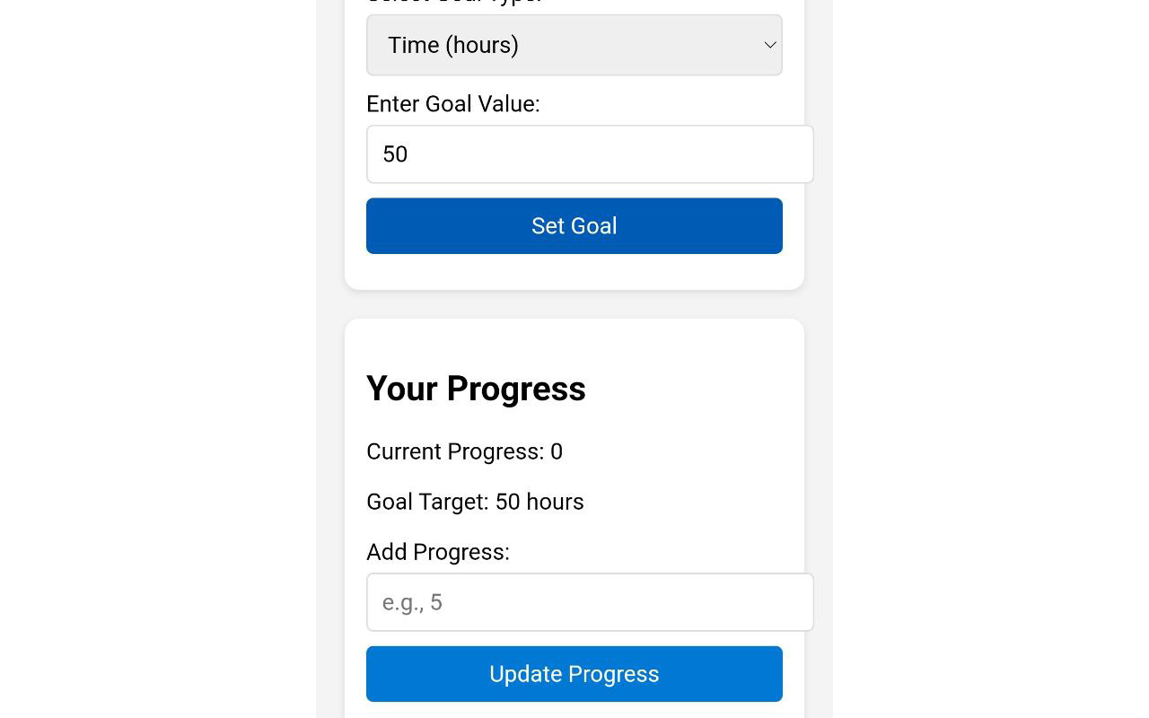Open the goal type dropdown
This screenshot has width=1149, height=718.
[574, 45]
